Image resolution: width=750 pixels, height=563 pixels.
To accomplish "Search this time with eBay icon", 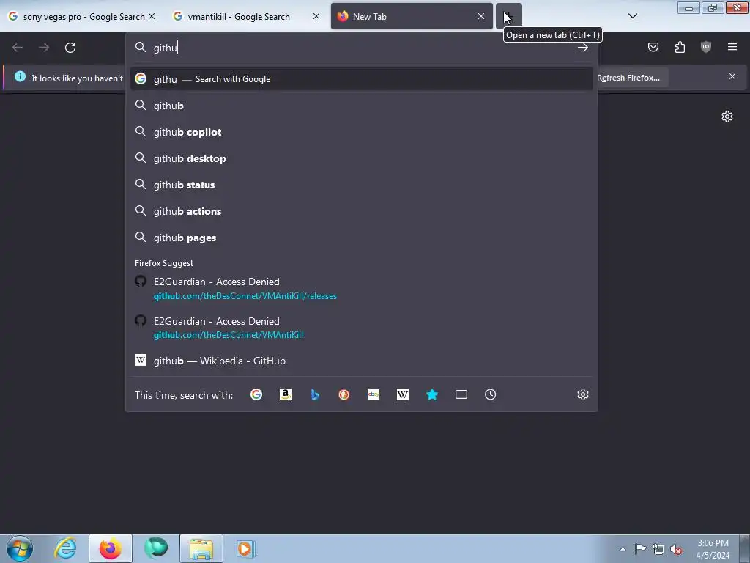I will (x=374, y=394).
